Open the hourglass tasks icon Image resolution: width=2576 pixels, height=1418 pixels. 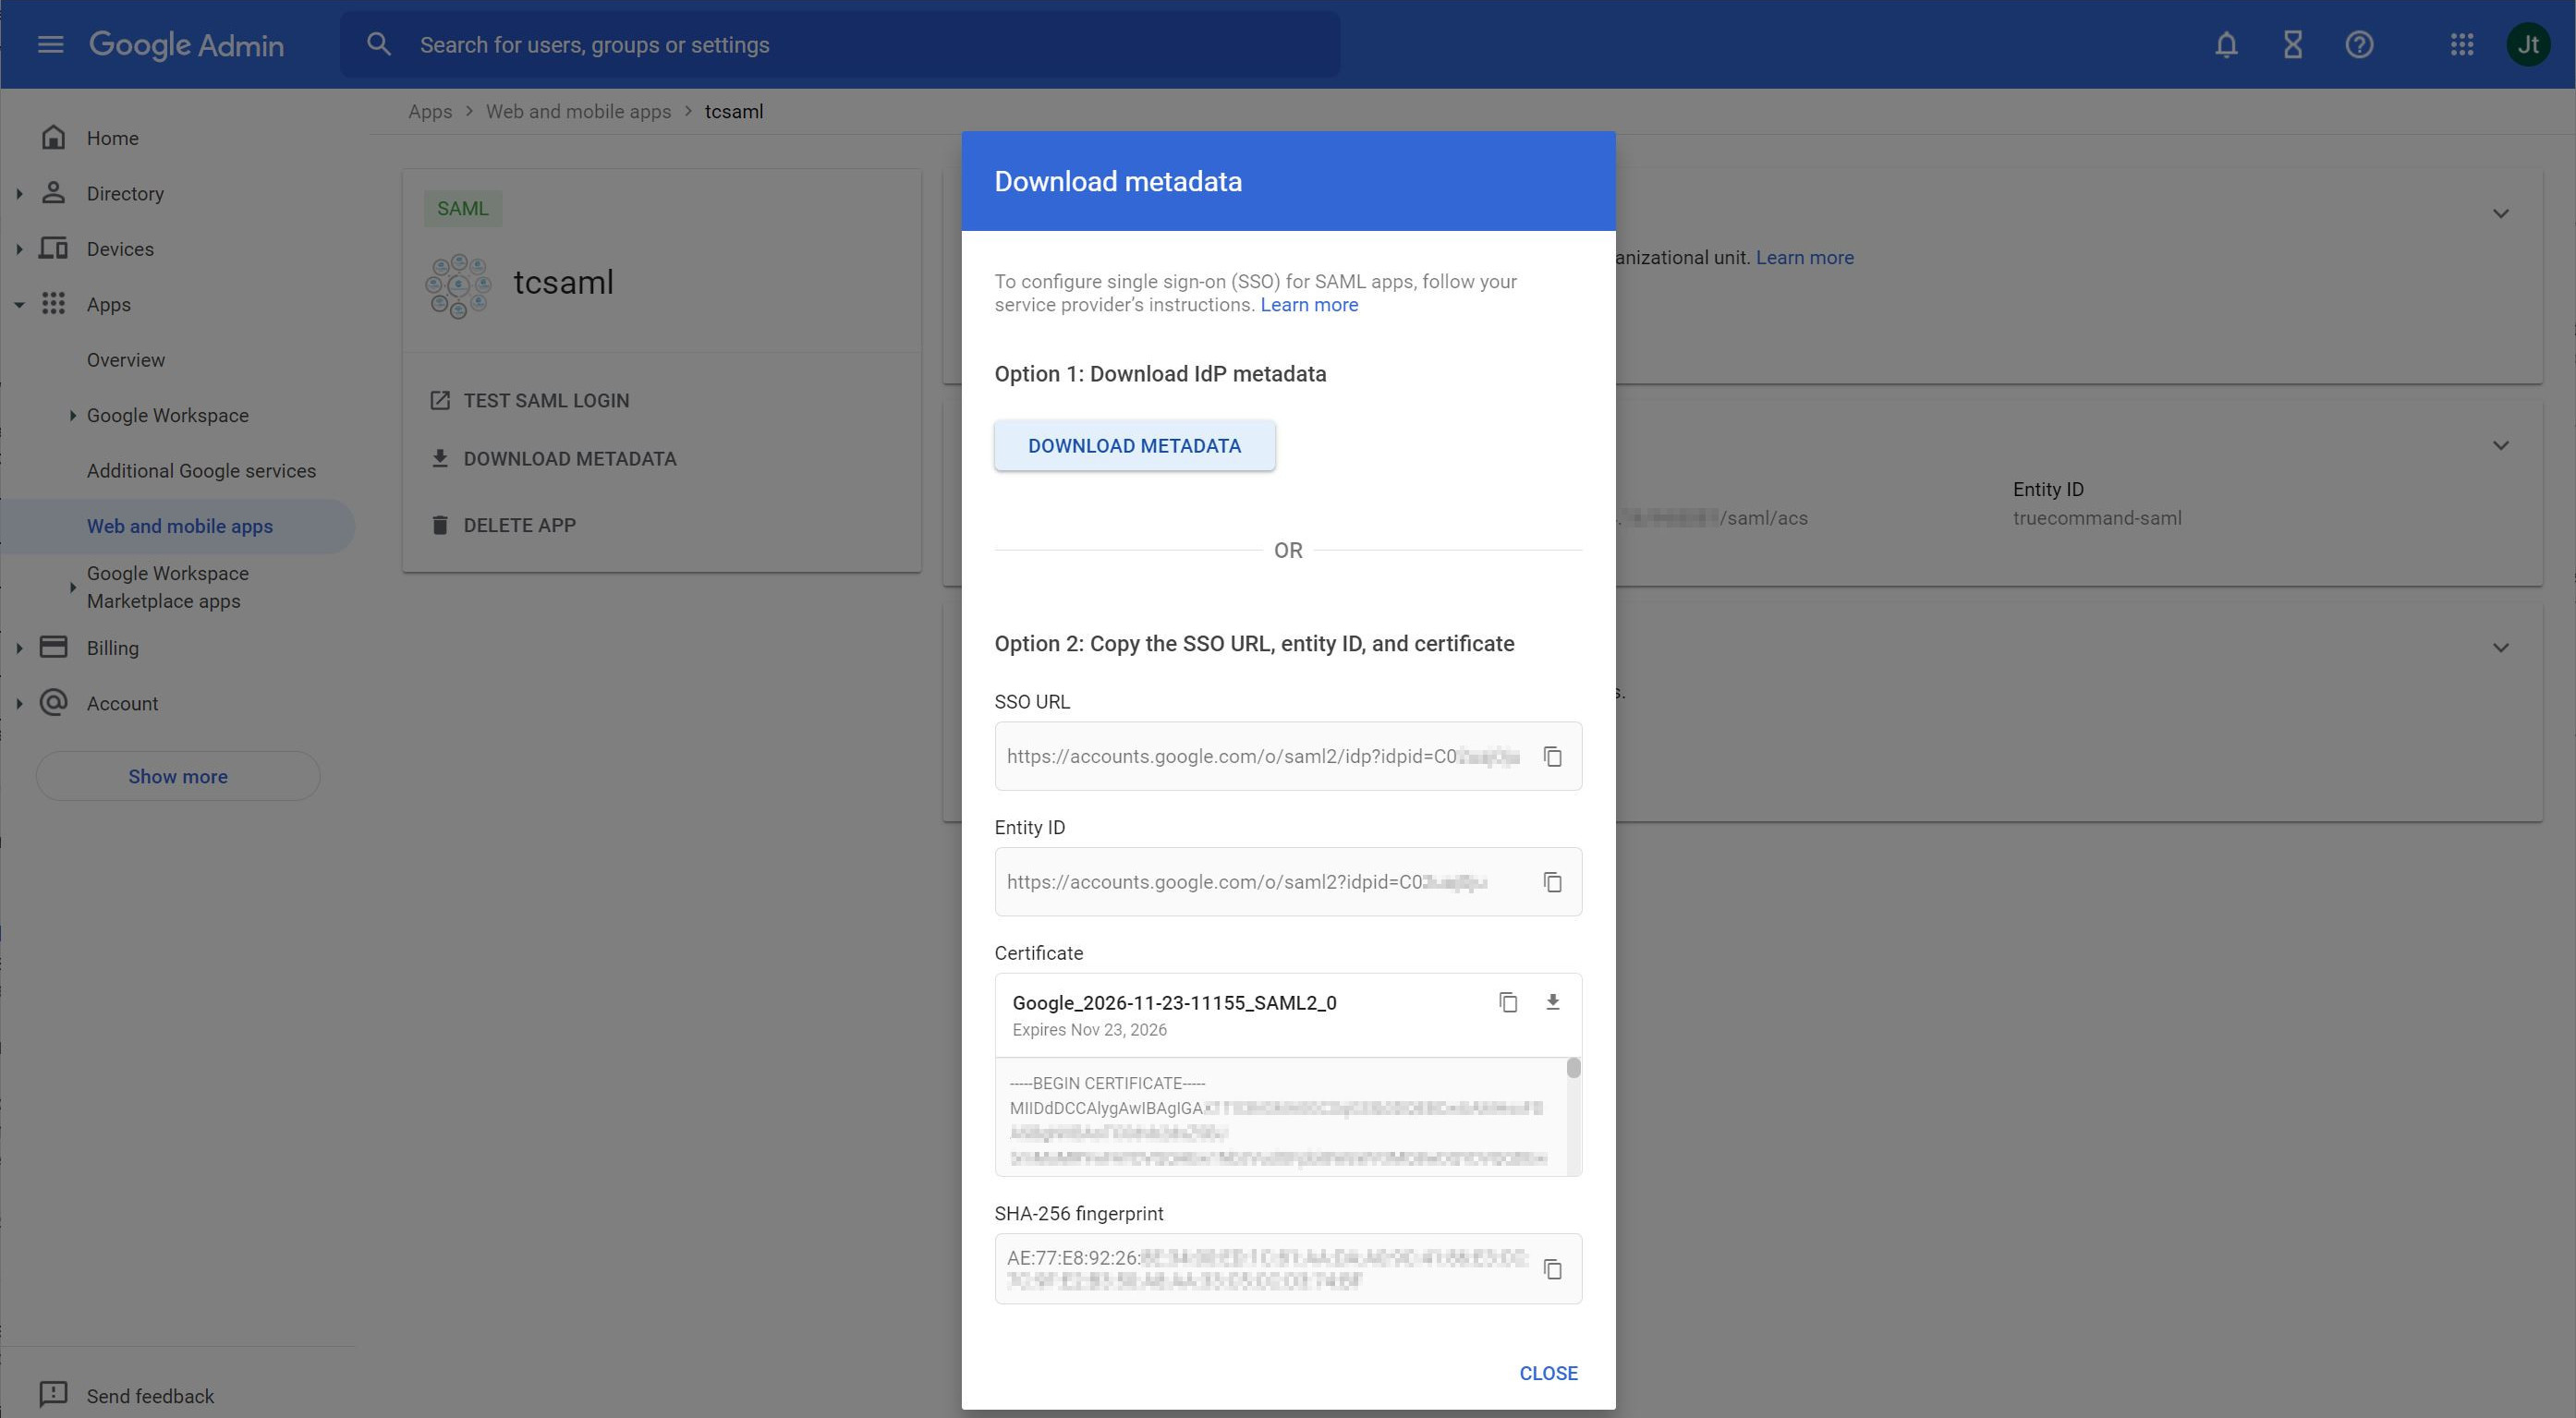pyautogui.click(x=2292, y=45)
